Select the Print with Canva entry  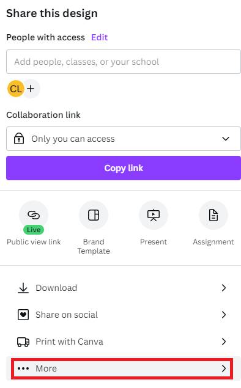122,342
